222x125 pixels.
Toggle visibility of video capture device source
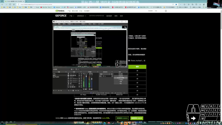(79, 75)
